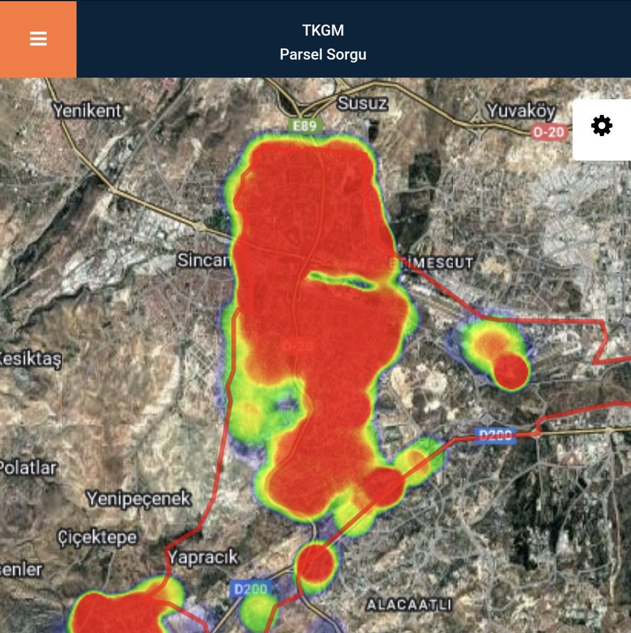Viewport: 631px width, 633px height.
Task: Open settings with the gear icon
Action: pos(602,126)
